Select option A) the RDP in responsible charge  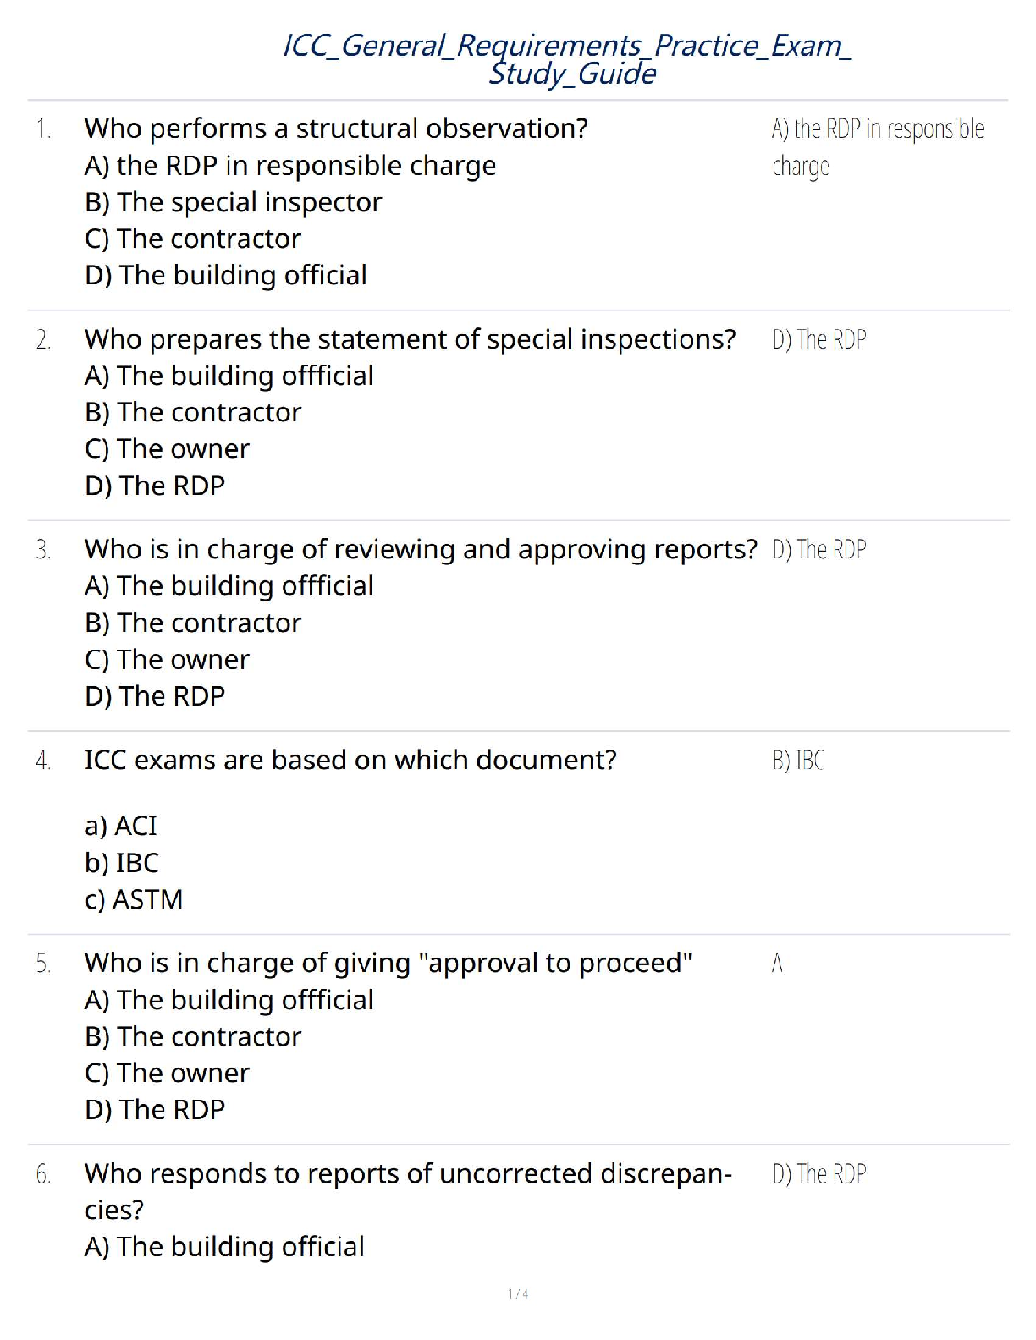[x=290, y=166]
